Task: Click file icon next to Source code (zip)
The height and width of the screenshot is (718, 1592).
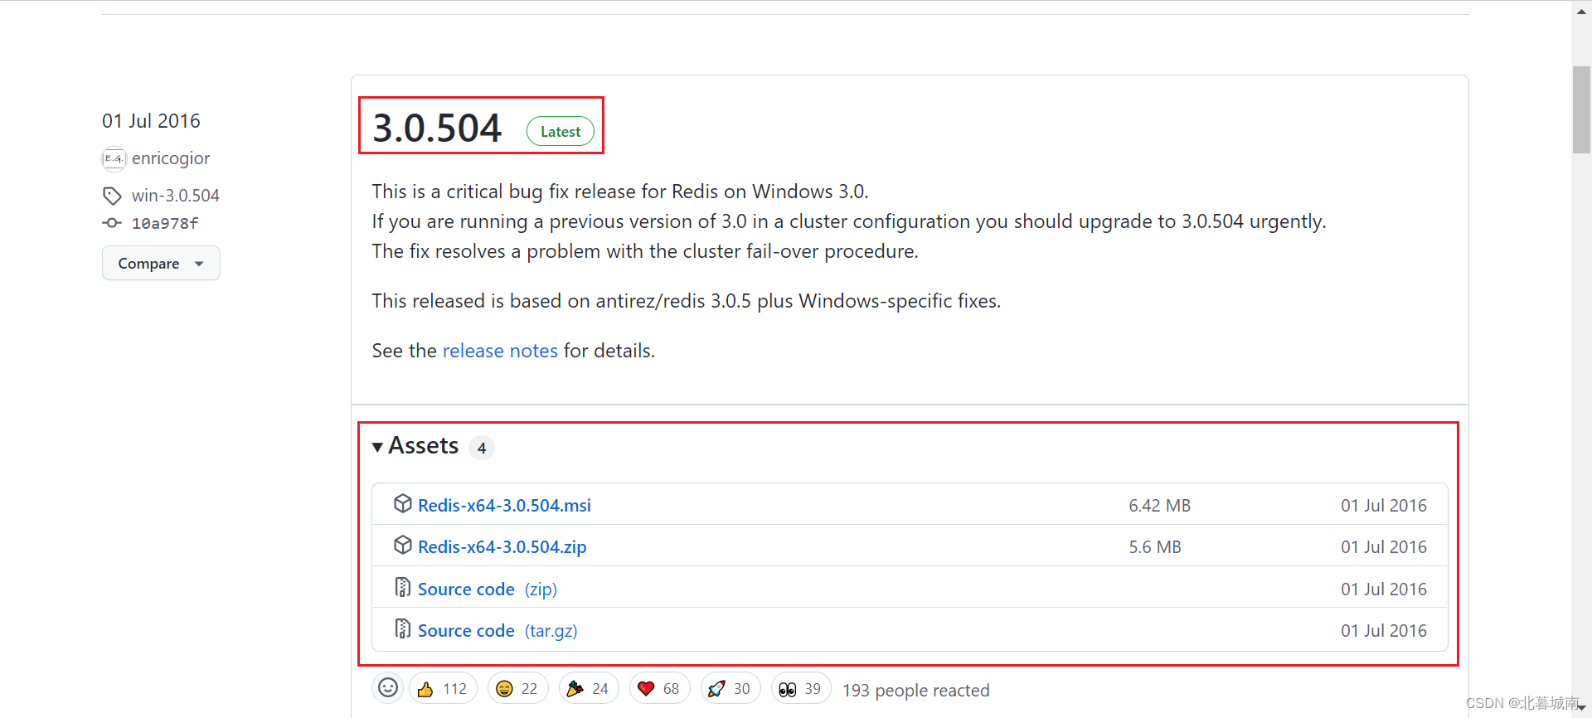Action: [403, 587]
